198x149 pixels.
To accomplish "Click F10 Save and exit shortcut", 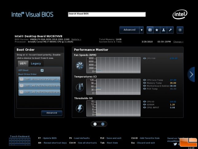I will click(111, 138).
